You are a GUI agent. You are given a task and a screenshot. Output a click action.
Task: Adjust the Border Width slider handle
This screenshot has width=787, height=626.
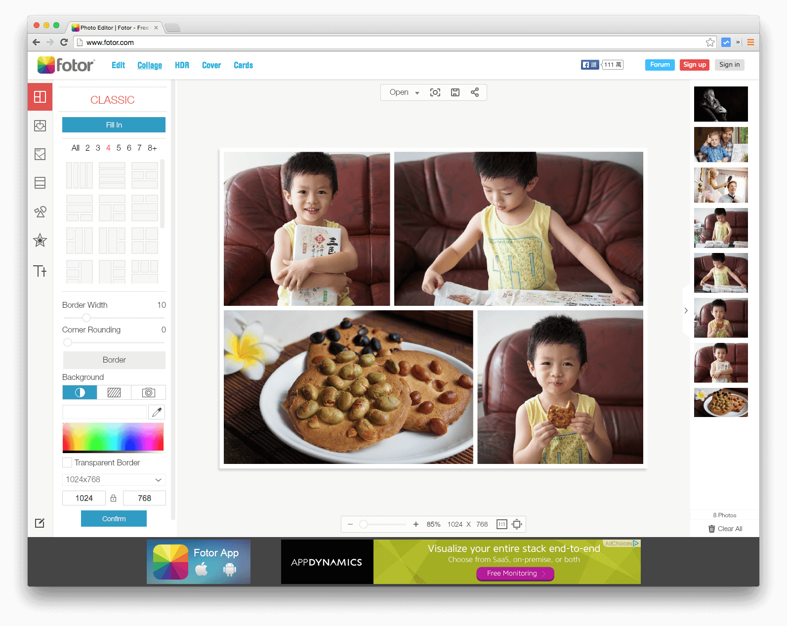click(86, 317)
